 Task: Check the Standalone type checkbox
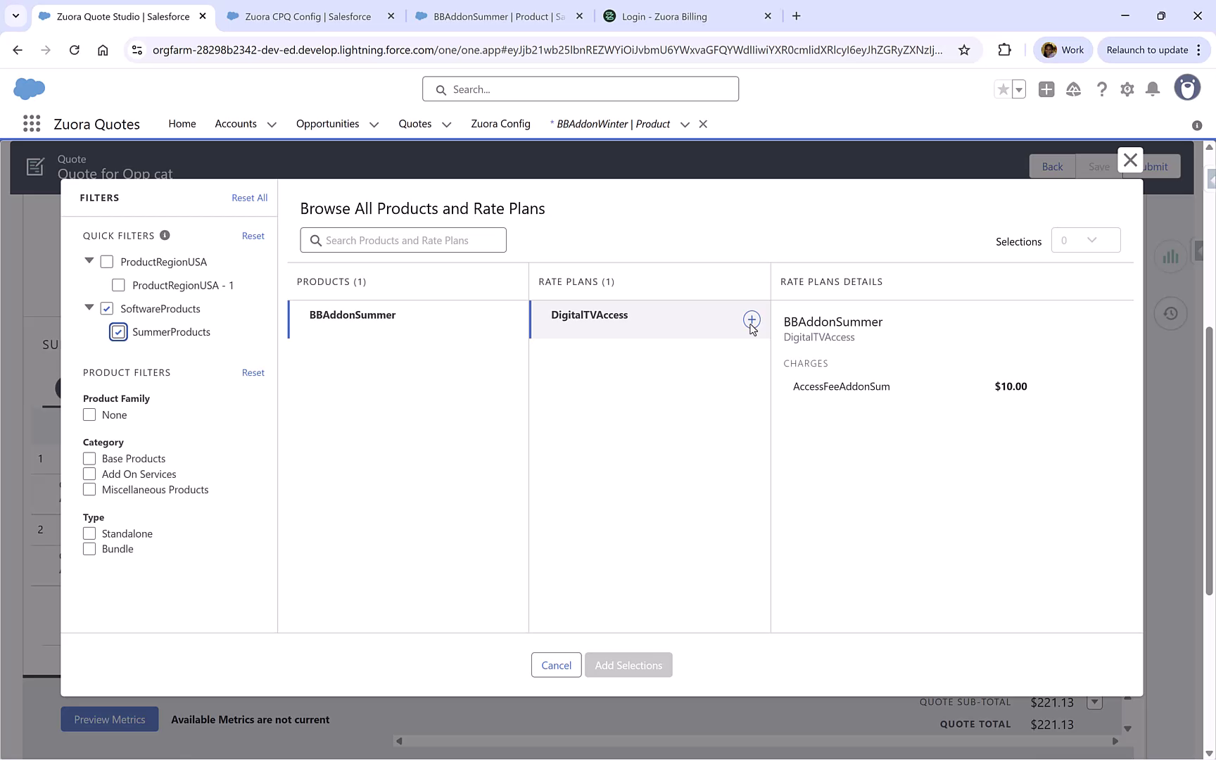(x=89, y=533)
